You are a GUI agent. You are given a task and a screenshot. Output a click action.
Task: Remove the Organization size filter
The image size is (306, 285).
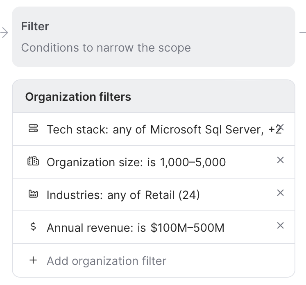(281, 160)
